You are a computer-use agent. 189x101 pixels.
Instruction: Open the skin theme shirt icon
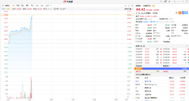point(170,2)
